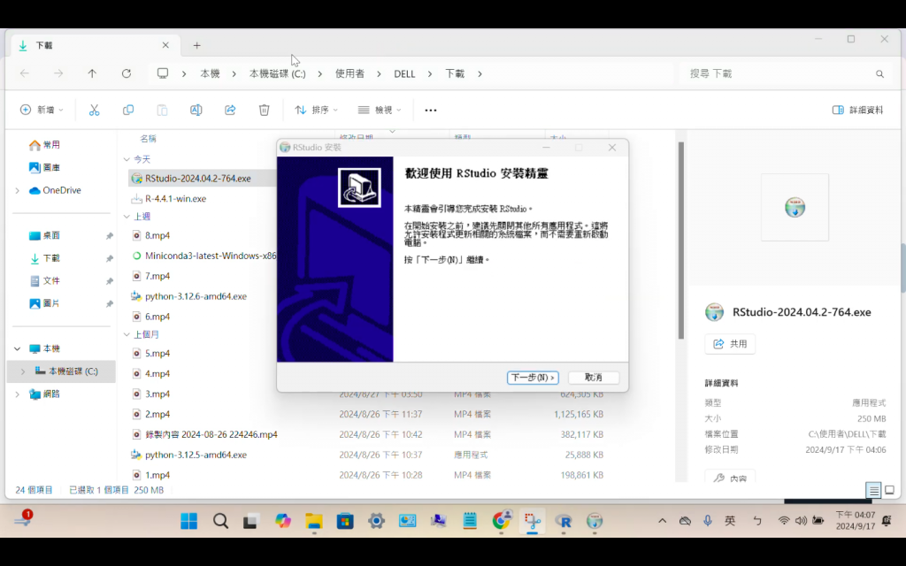Click 本機 in the address breadcrumb
Viewport: 906px width, 566px height.
tap(210, 73)
